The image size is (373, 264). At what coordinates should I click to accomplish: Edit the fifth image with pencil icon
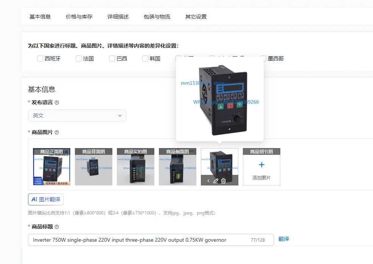click(216, 181)
